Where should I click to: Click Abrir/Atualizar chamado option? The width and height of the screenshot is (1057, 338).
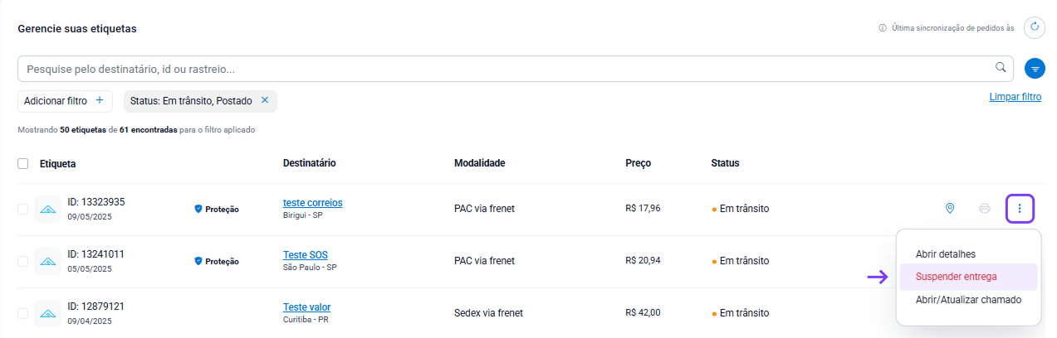968,299
